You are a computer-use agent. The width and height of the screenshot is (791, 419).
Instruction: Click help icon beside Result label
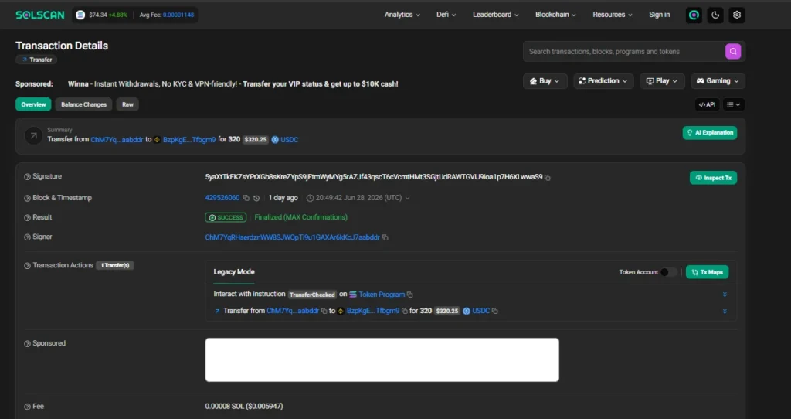click(x=27, y=217)
